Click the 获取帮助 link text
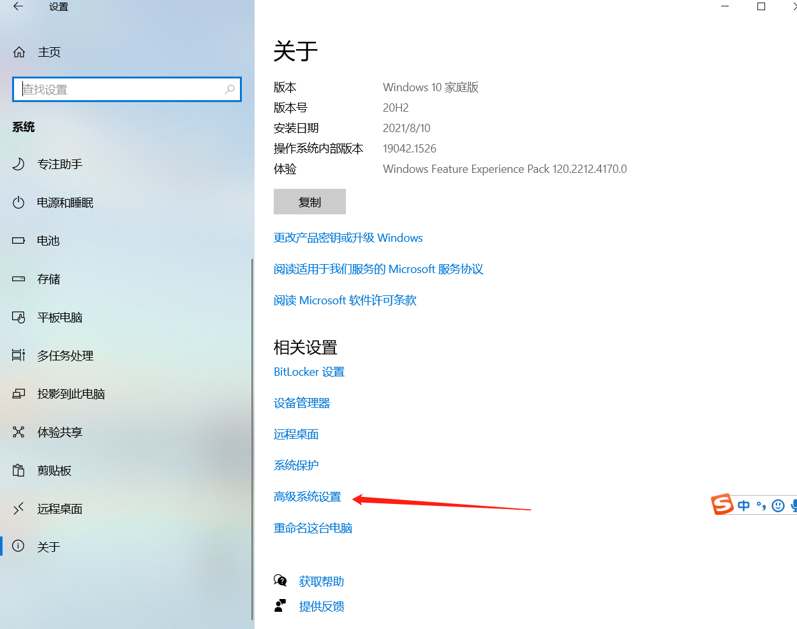 click(x=322, y=581)
